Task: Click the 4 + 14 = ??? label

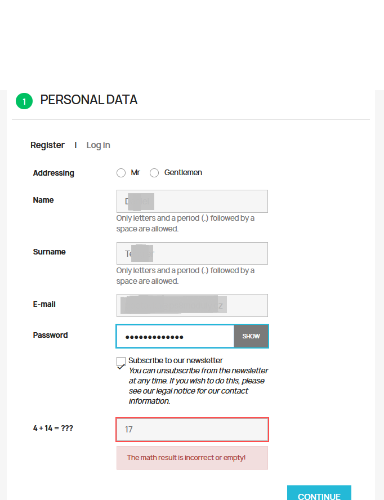Action: pos(53,428)
